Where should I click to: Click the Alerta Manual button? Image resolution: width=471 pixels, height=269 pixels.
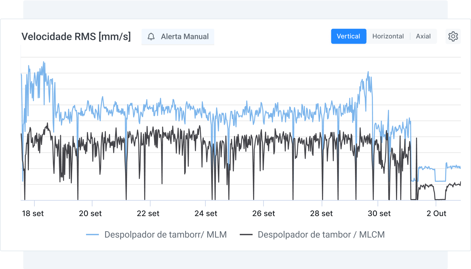pos(177,37)
